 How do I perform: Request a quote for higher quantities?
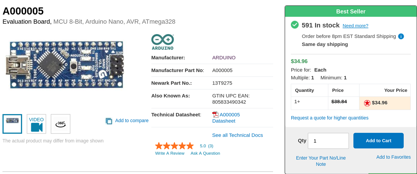pos(330,118)
